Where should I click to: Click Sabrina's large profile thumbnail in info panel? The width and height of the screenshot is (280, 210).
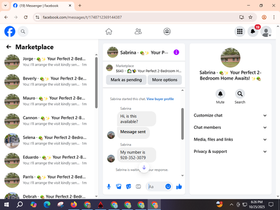(x=230, y=58)
